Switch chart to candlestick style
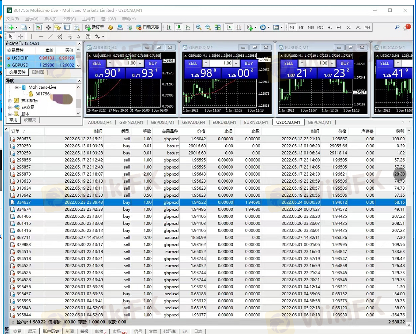This screenshot has width=416, height=334. click(x=178, y=27)
